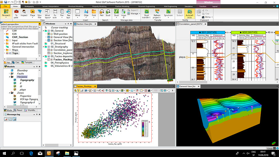Uncheck General View window checkbox

pos(51,37)
